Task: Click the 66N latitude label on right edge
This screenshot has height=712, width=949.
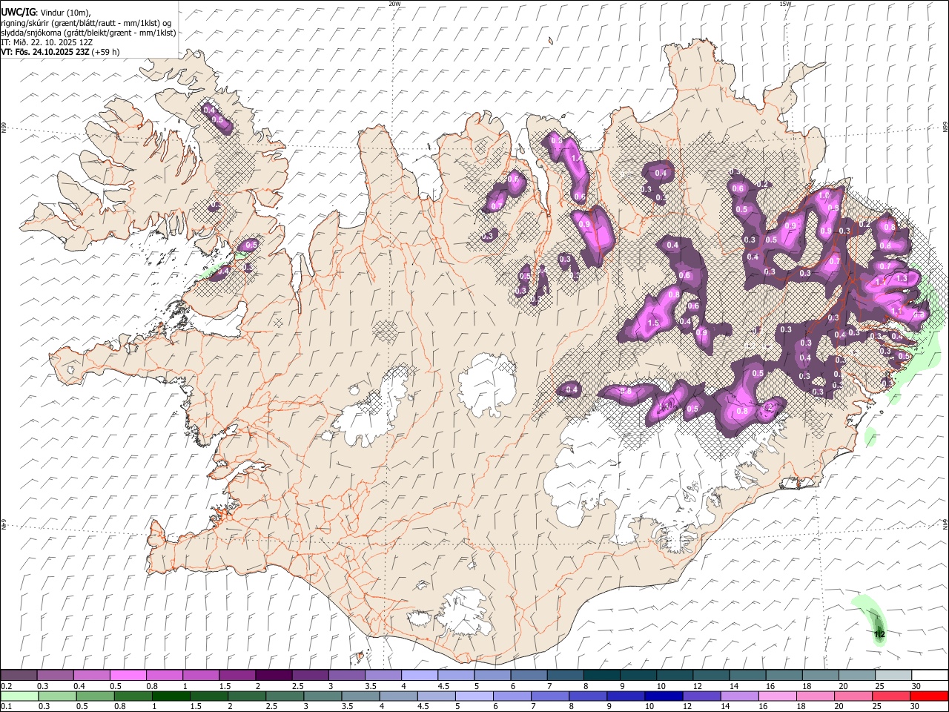Action: (945, 128)
